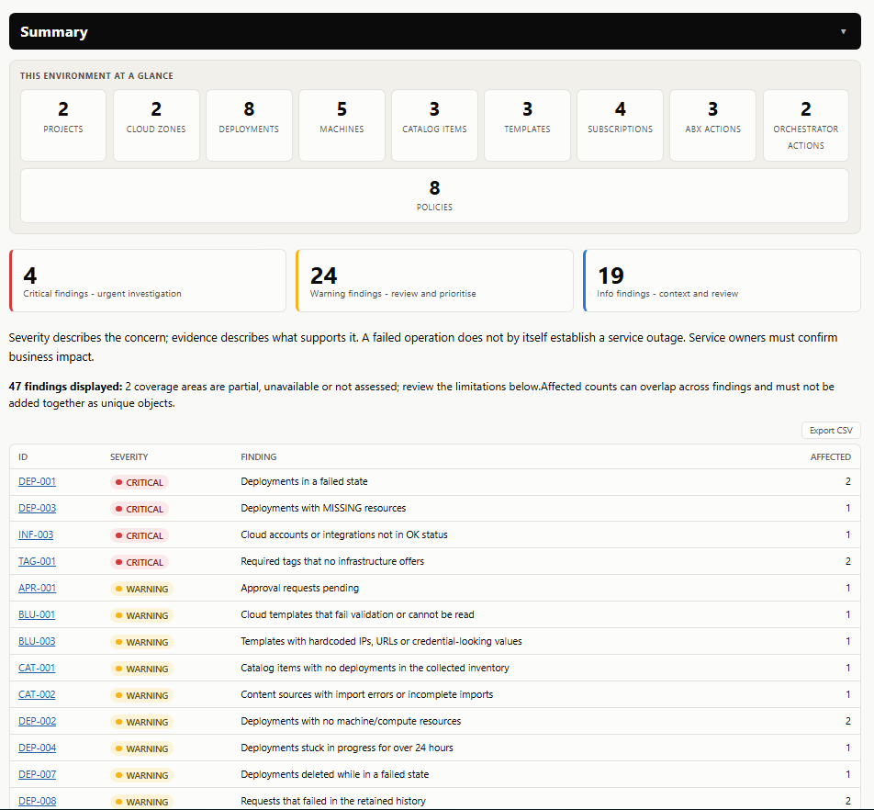Click WARNING badge in DEP-004 row
The height and width of the screenshot is (810, 874).
pyautogui.click(x=141, y=748)
